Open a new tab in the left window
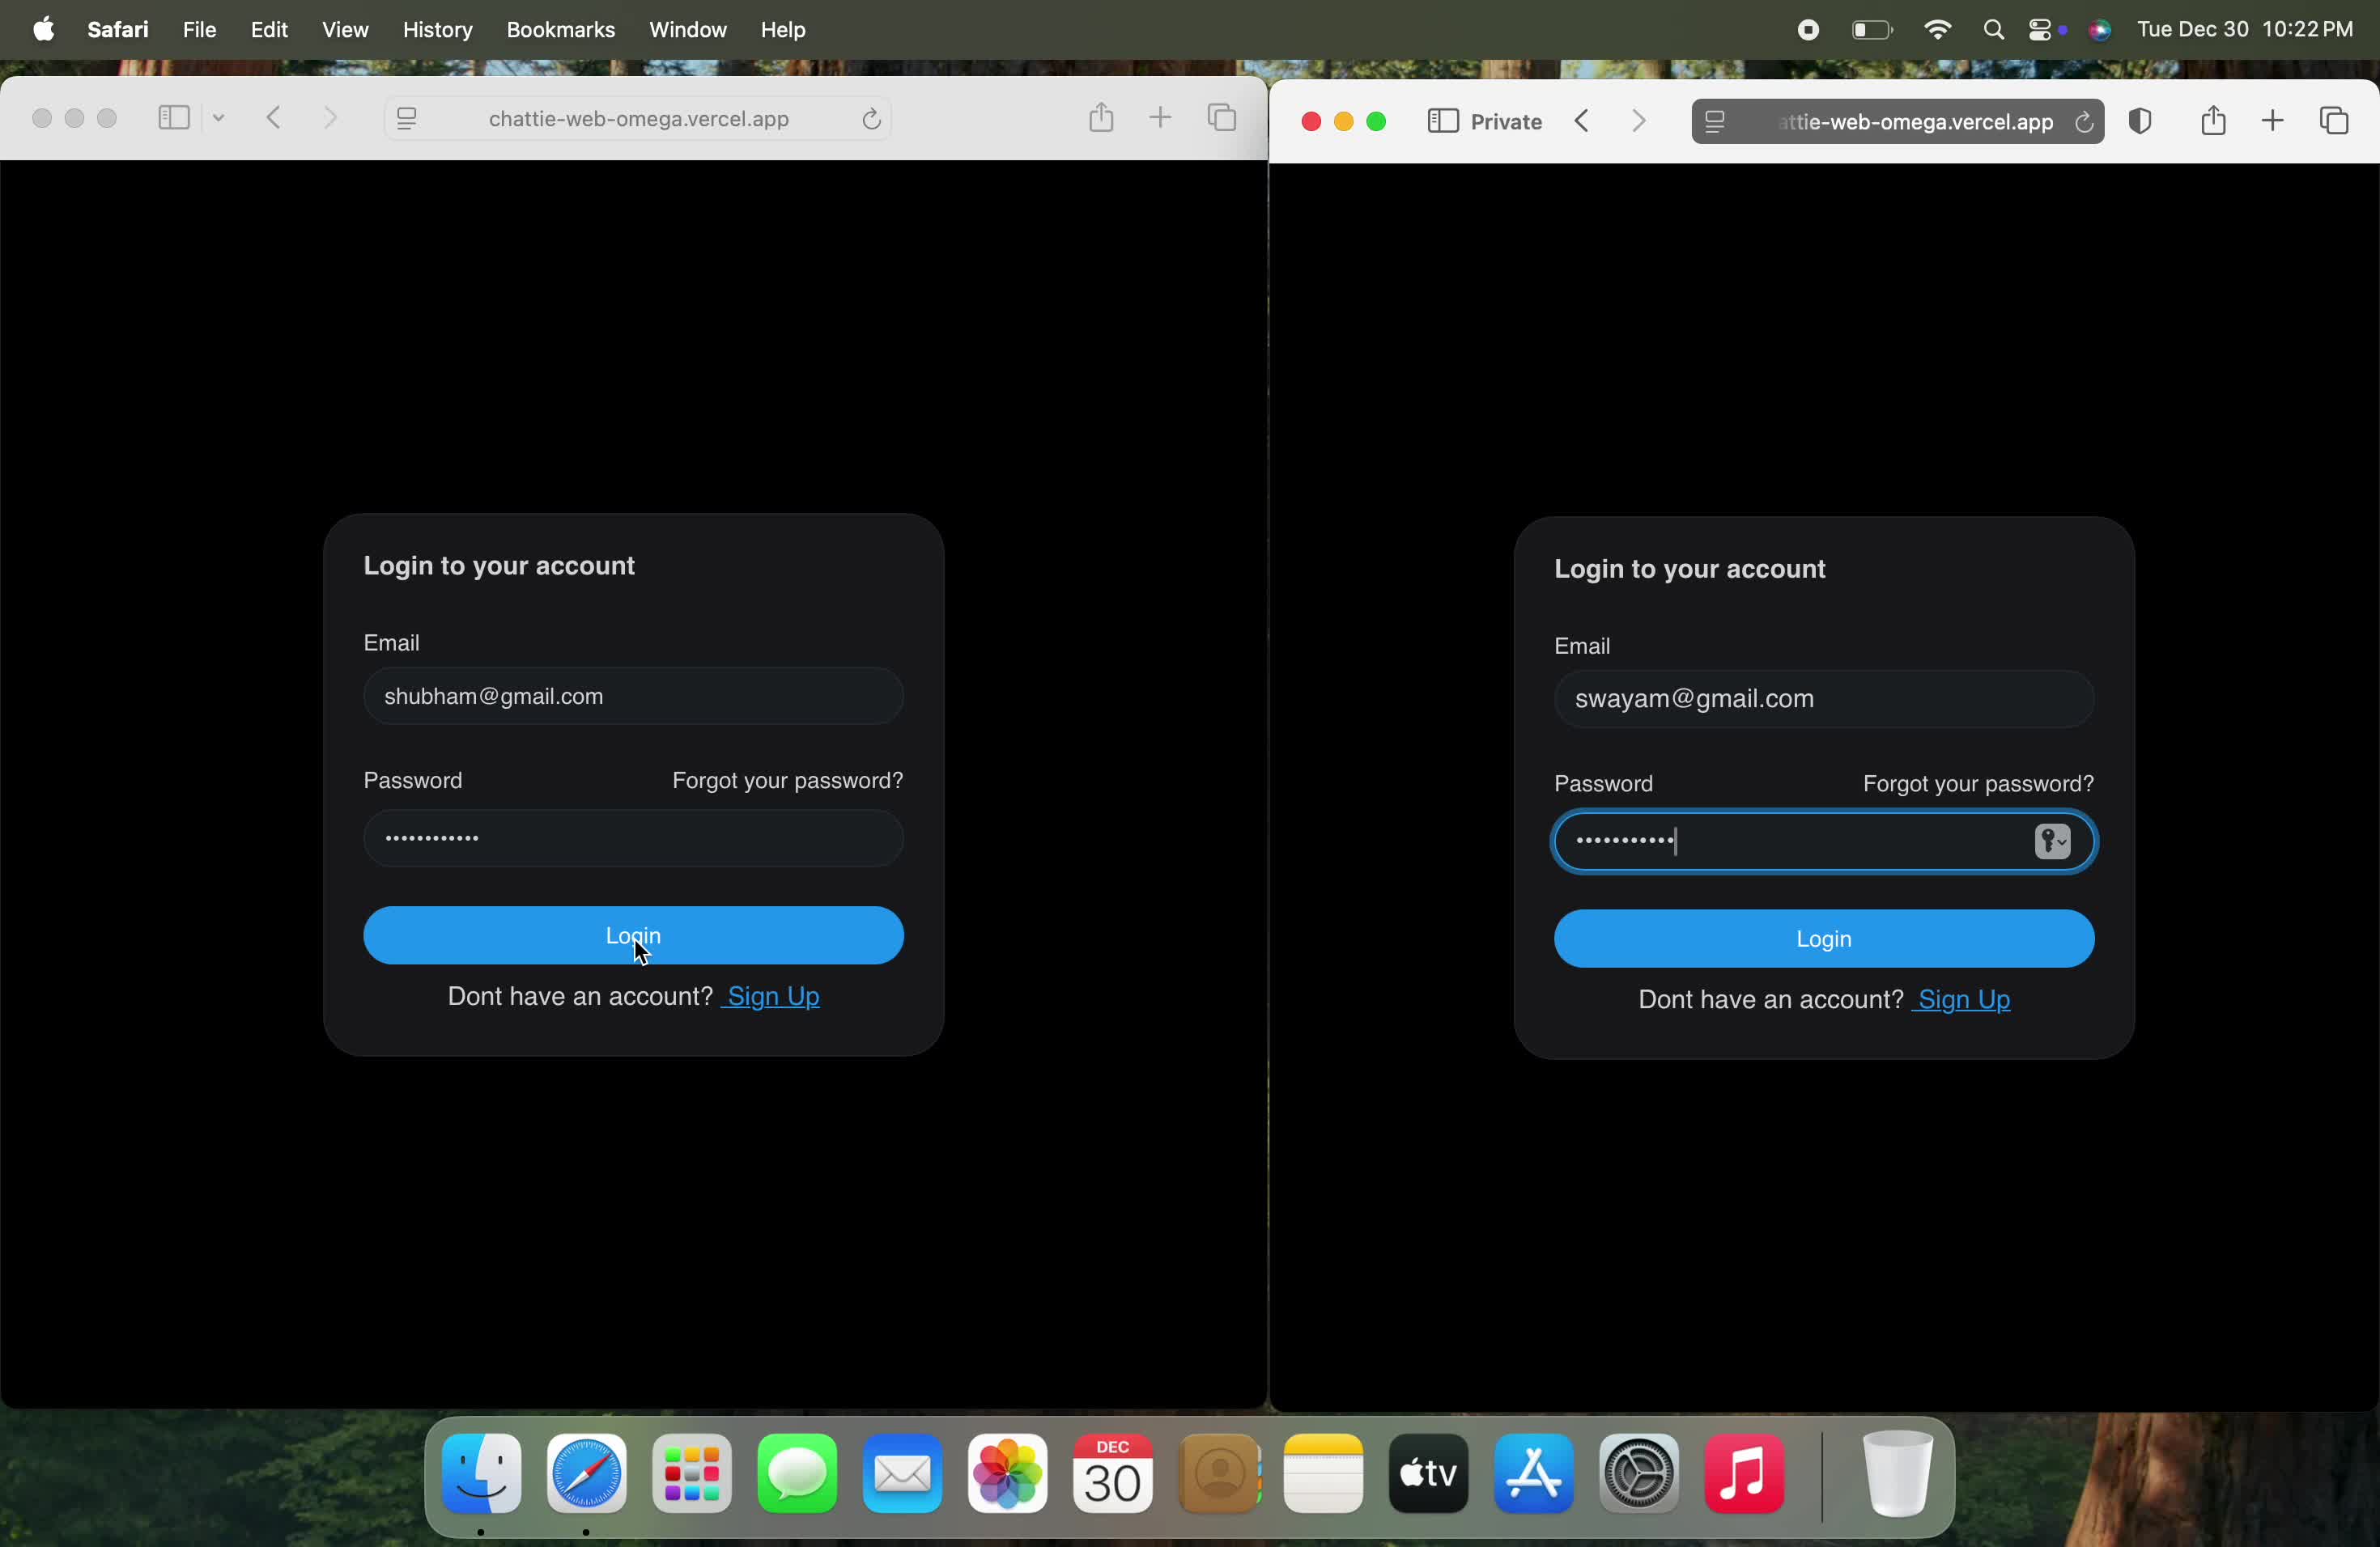2380x1547 pixels. [x=1160, y=118]
